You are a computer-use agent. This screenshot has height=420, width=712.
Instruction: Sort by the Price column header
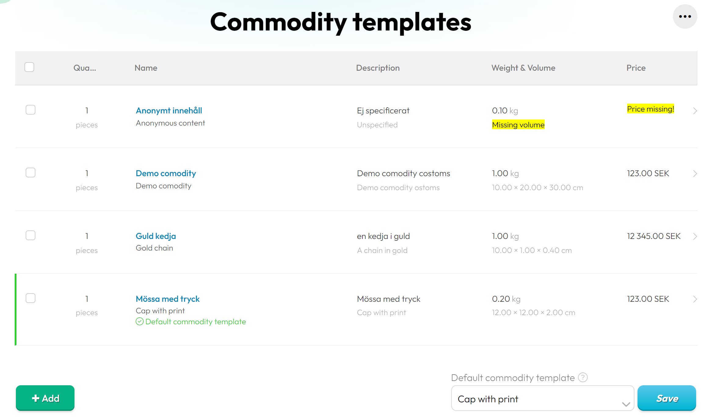636,68
